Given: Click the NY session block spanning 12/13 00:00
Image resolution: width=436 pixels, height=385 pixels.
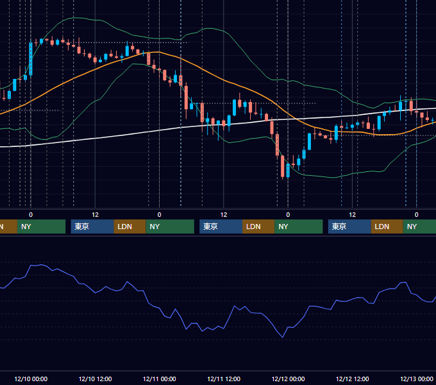Looking at the screenshot, I should click(419, 227).
